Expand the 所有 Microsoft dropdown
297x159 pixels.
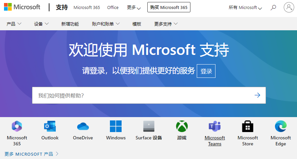[x=245, y=8]
